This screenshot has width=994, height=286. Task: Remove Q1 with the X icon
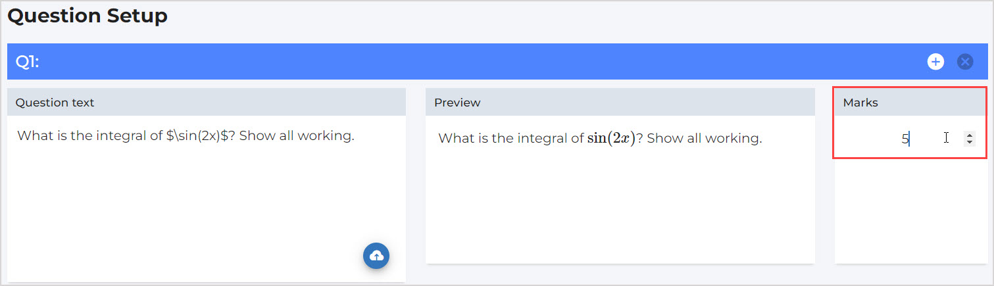(x=964, y=62)
